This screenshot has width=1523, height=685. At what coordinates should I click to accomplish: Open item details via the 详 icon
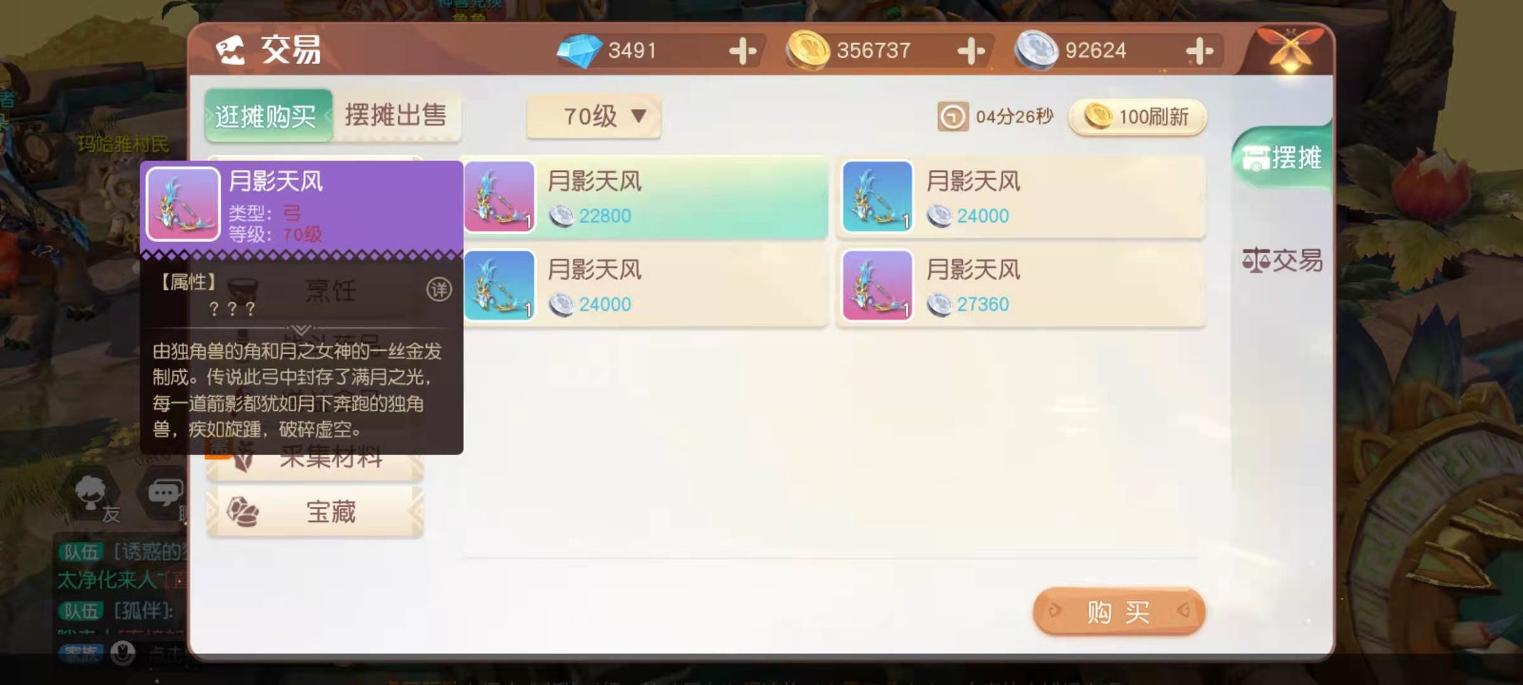[x=439, y=290]
